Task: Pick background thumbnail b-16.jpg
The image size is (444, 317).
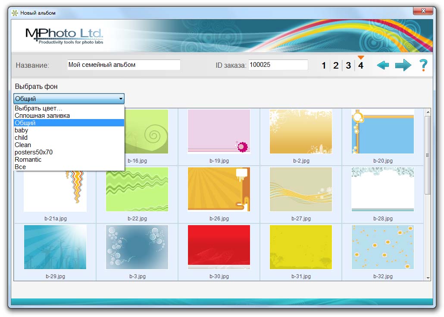Action: (x=147, y=132)
